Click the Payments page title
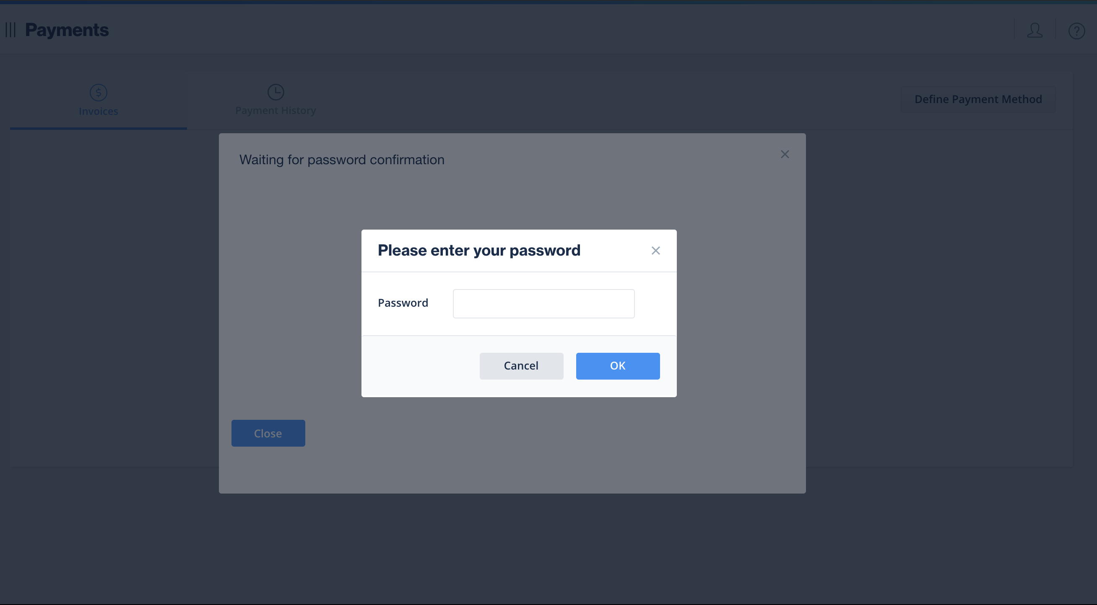 click(67, 30)
